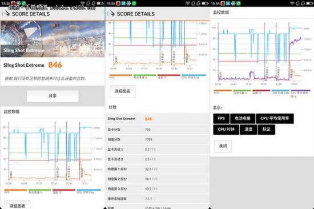Tap the Wi-Fi icon in left status bar
The height and width of the screenshot is (209, 314).
tap(83, 3)
